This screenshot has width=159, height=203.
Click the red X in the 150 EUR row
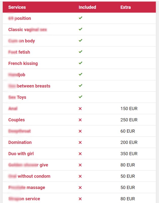[80, 109]
